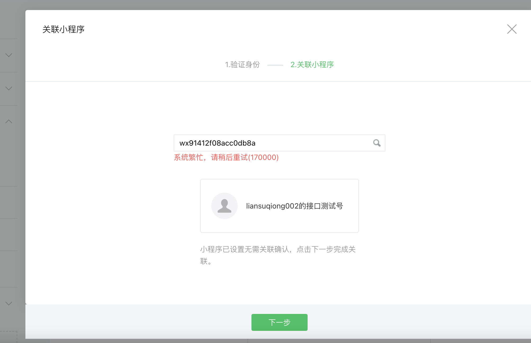Click the 小程序已设置无需关联确认 hint text

[278, 249]
